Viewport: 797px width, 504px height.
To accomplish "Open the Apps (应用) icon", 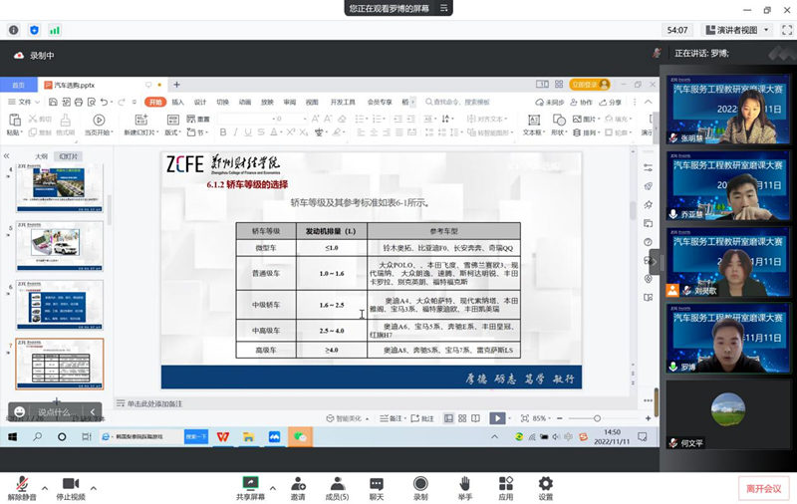I will coord(506,483).
